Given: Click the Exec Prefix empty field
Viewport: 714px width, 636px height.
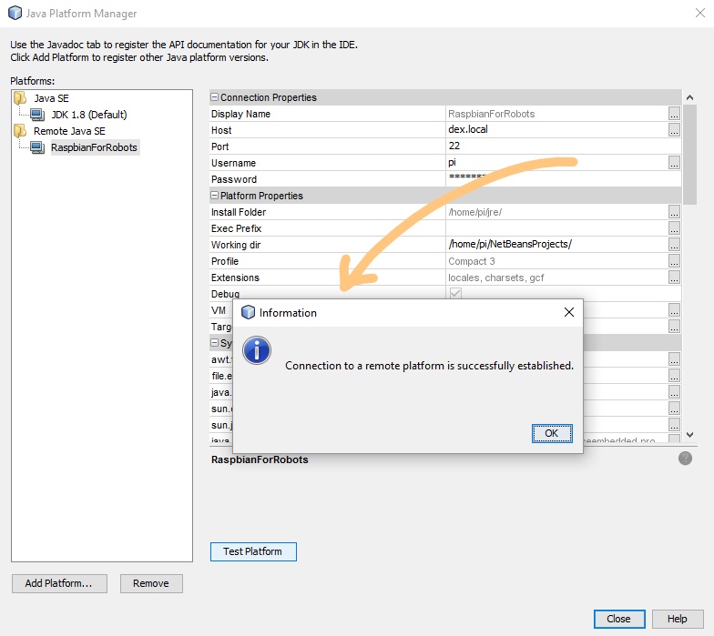Looking at the screenshot, I should 557,227.
